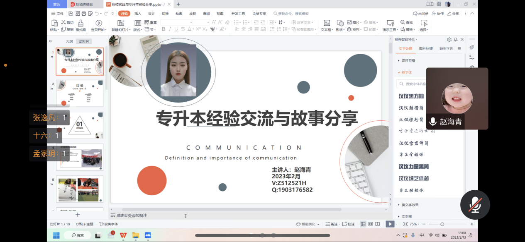The height and width of the screenshot is (242, 525).
Task: Switch to slide sorter grid view
Action: coord(370,224)
